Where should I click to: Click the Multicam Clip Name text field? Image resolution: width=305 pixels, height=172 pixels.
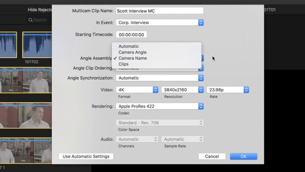click(x=160, y=11)
